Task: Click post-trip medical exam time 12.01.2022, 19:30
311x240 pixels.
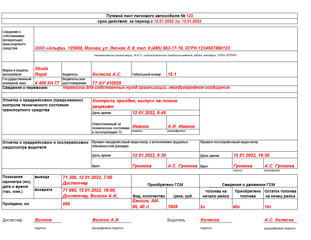Action: tap(265, 155)
